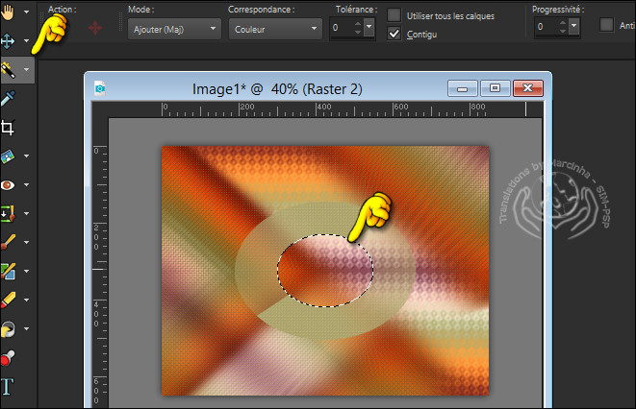Activate the Magic Wand tool
This screenshot has width=636, height=409.
(9, 70)
